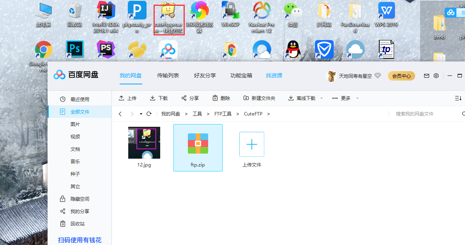Open the 扒网站 desktop folder
Image resolution: width=465 pixels, height=245 pixels.
point(324,14)
